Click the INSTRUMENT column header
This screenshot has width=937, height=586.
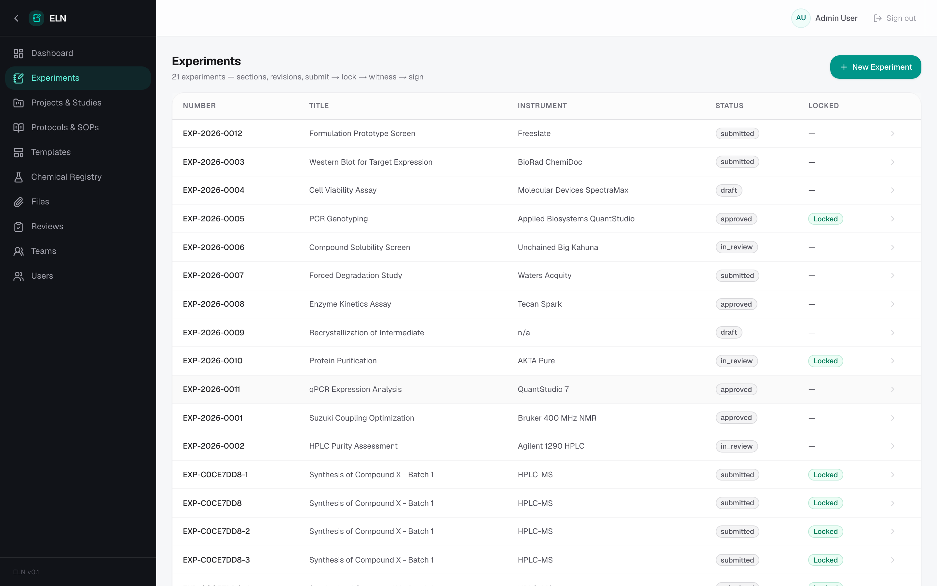[542, 106]
